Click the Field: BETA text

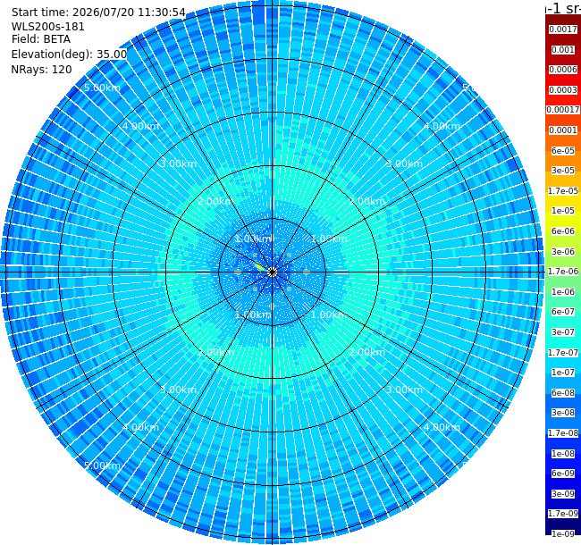point(41,39)
